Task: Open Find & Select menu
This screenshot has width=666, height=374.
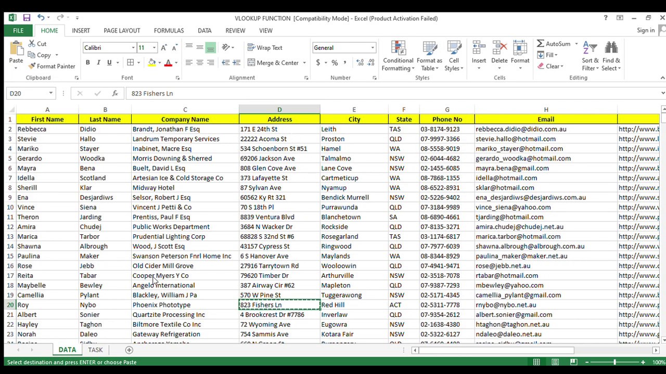Action: coord(611,56)
